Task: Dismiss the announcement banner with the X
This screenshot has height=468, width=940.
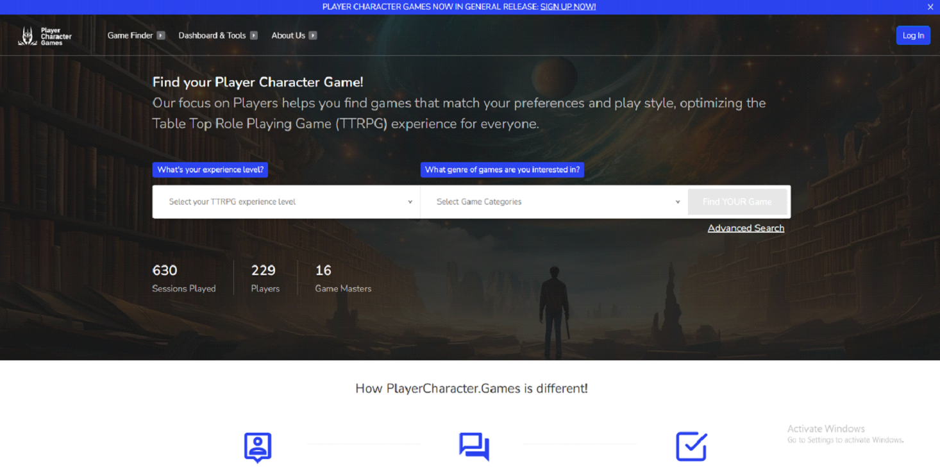Action: pos(930,7)
